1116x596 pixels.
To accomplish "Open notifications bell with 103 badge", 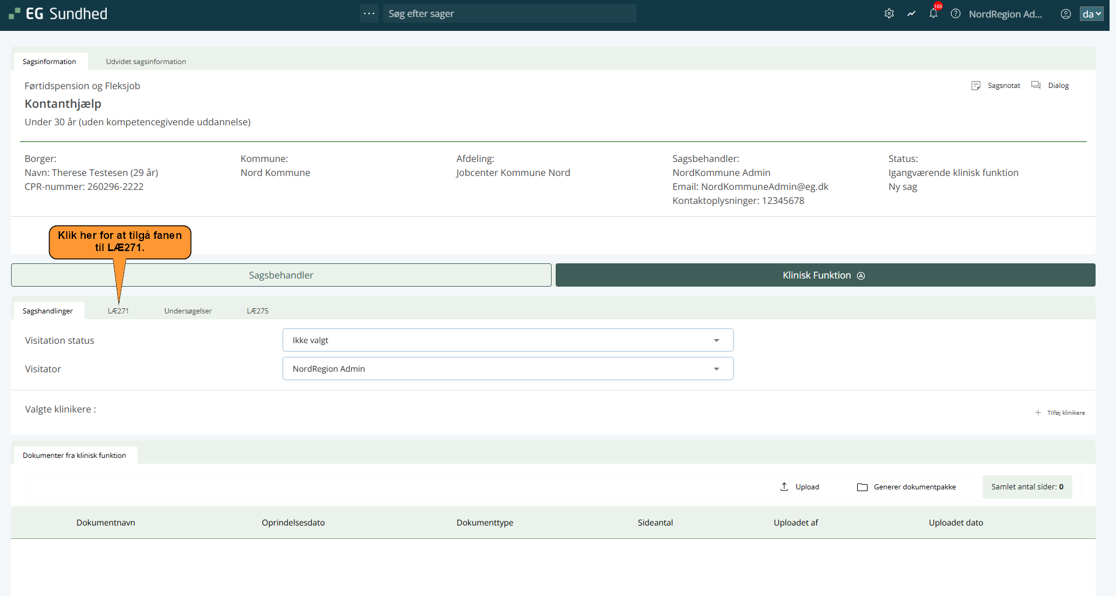I will (x=933, y=13).
